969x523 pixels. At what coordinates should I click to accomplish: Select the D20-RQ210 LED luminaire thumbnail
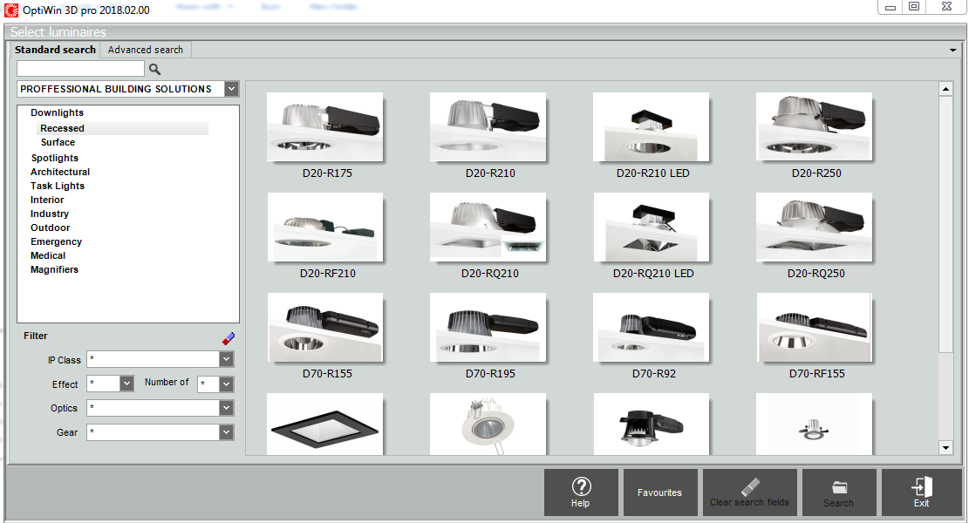pos(652,228)
